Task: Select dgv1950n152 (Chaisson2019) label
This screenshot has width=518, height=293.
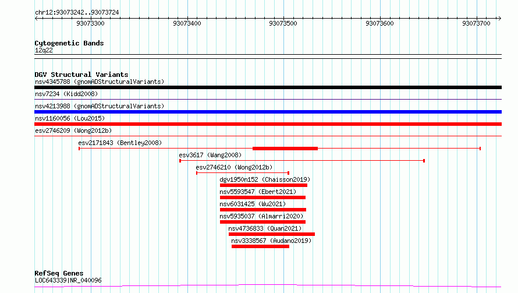Action: 265,179
